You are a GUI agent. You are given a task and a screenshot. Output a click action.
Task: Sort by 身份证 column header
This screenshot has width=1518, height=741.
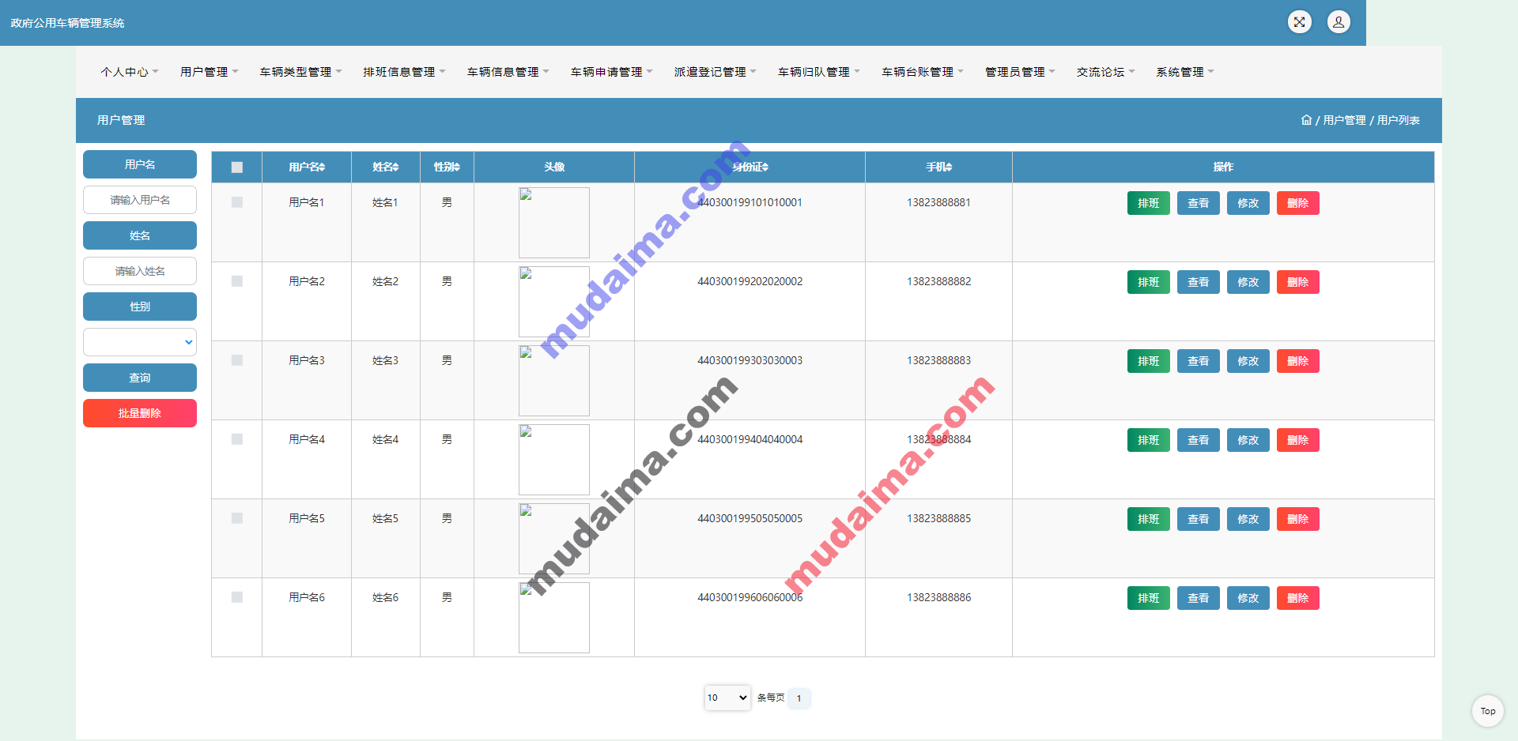pos(750,167)
